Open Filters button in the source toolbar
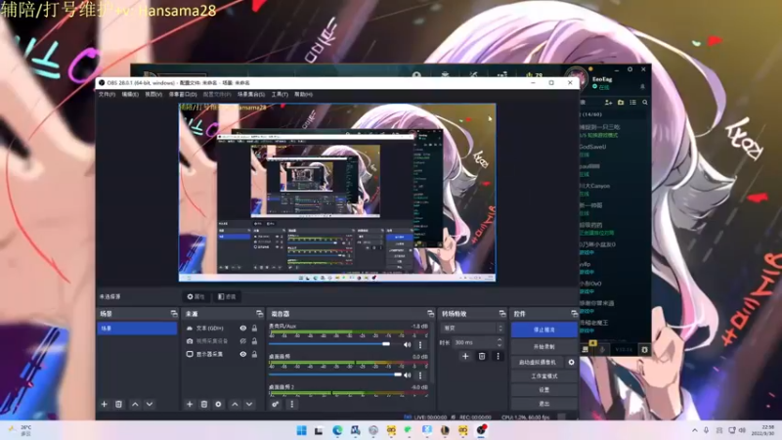Screen dimensions: 782x440 pos(227,297)
